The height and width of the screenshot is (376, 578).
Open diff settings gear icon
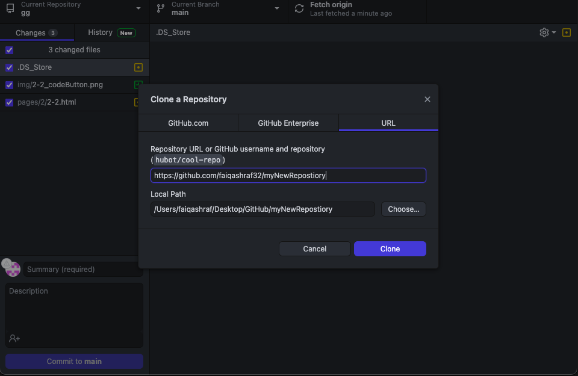click(x=544, y=32)
